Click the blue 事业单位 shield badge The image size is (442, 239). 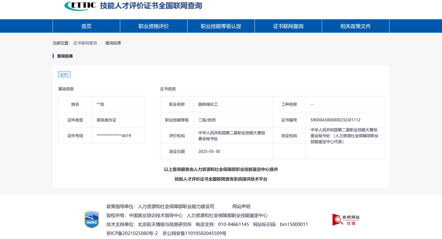(x=92, y=219)
